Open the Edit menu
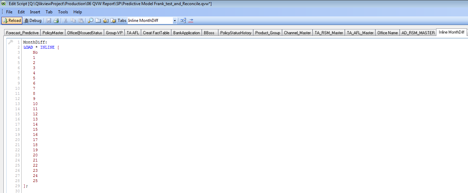Image resolution: width=468 pixels, height=193 pixels. [21, 12]
